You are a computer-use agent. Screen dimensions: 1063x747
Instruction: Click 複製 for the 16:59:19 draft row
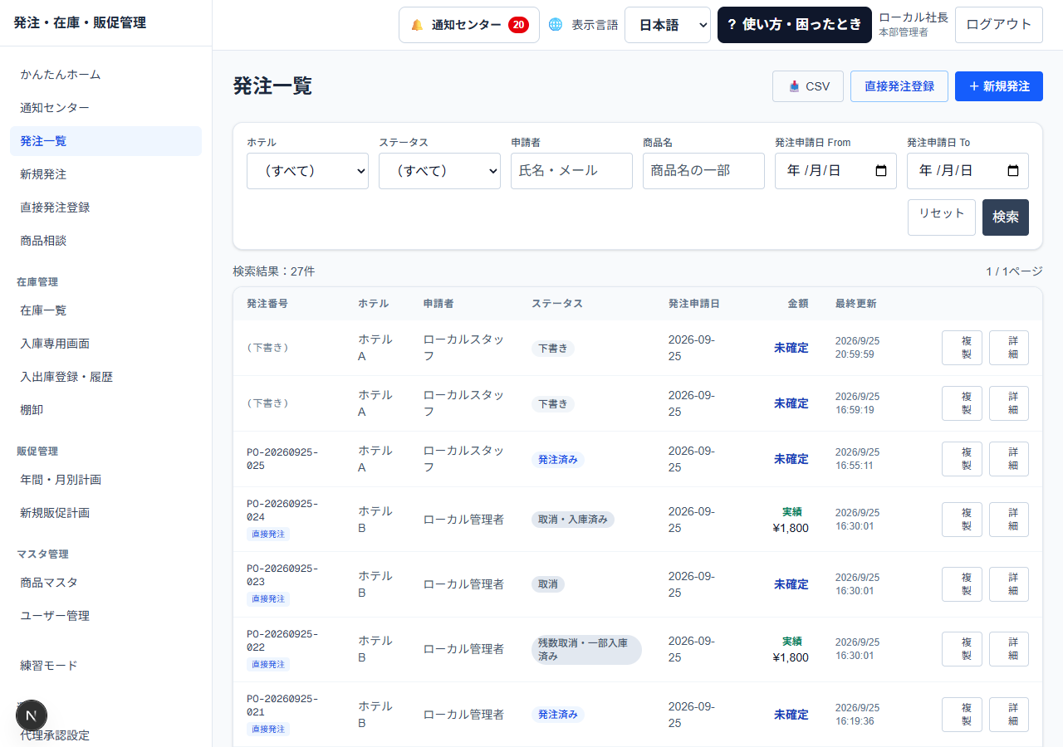tap(962, 403)
